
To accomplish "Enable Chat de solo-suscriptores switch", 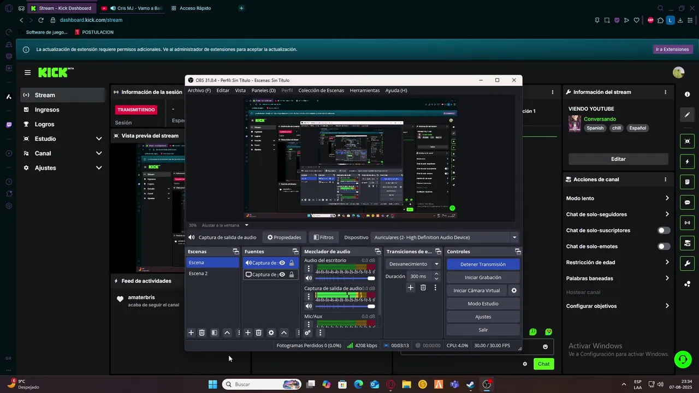I will [x=664, y=230].
